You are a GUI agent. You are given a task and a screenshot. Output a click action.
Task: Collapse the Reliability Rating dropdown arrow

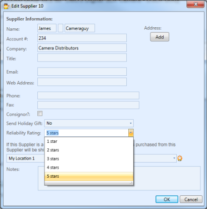pos(131,133)
